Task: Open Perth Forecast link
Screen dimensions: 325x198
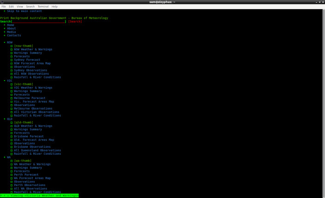Action: (26, 175)
